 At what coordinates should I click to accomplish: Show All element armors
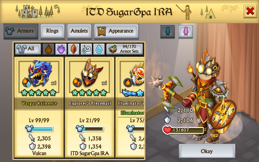click(x=28, y=49)
